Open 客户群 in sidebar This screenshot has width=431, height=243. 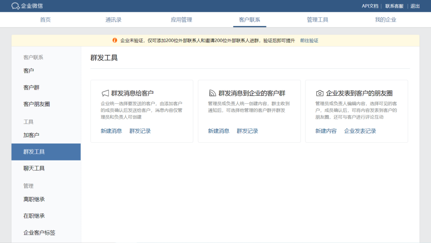(x=46, y=88)
